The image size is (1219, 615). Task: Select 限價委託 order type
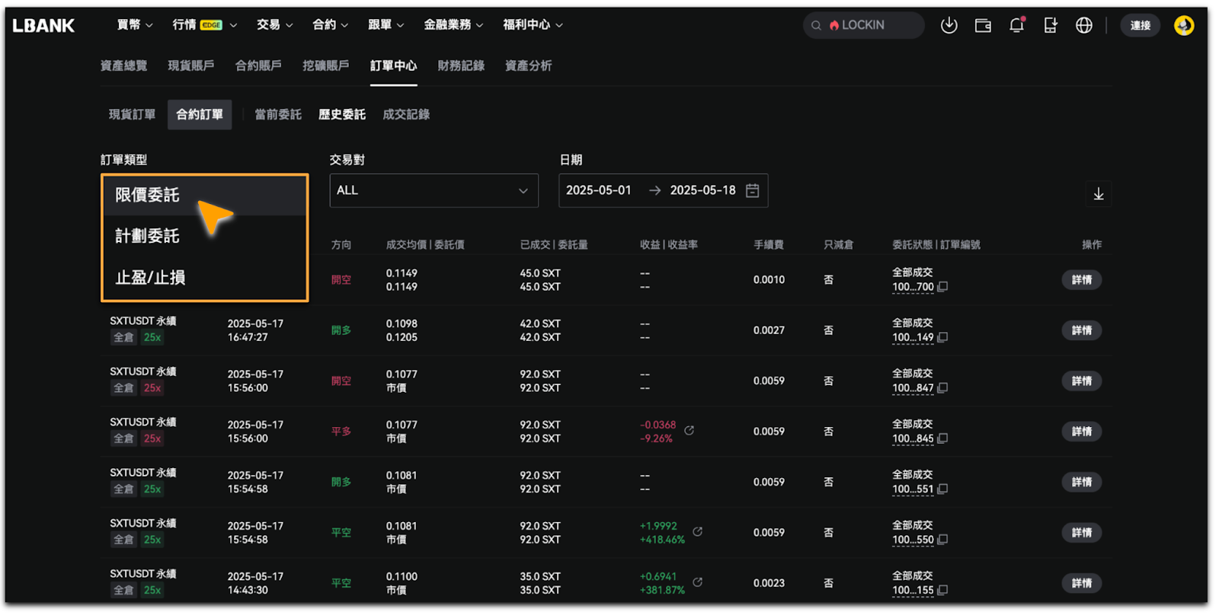[205, 196]
